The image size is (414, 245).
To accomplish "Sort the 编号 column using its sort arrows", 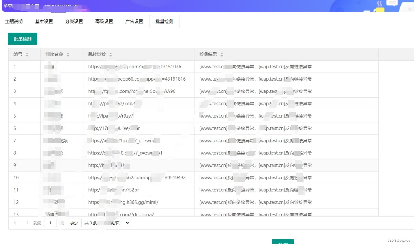I will pos(27,54).
